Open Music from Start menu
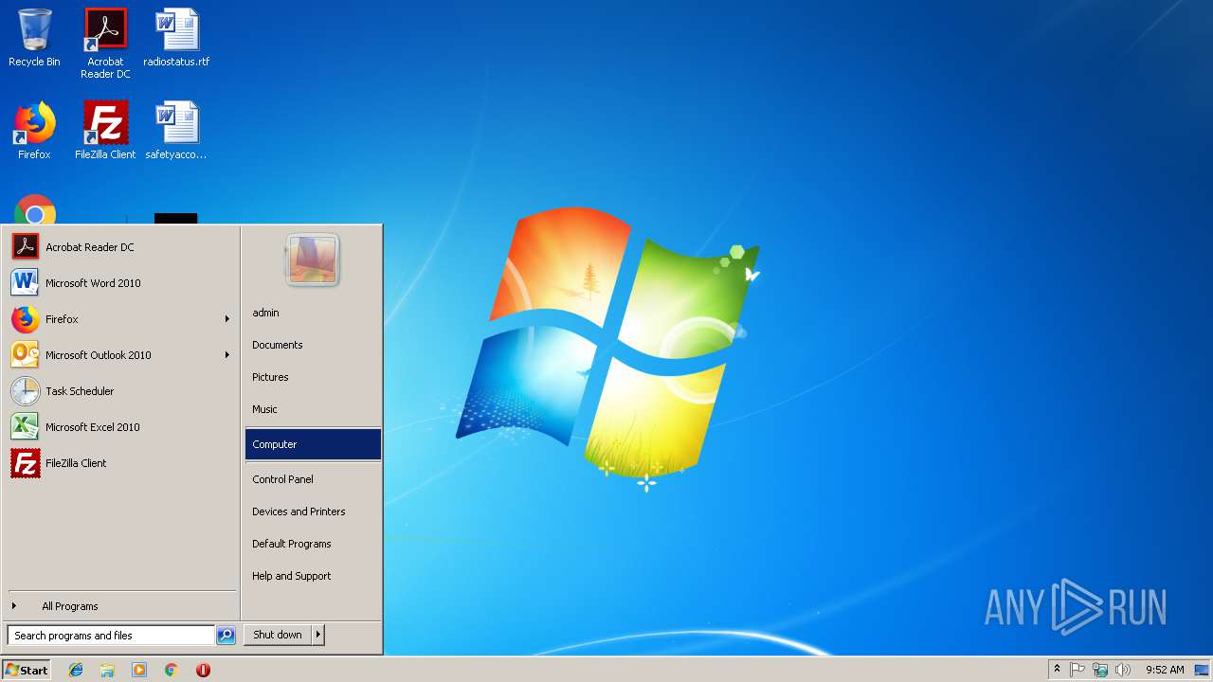This screenshot has width=1213, height=682. click(x=313, y=409)
